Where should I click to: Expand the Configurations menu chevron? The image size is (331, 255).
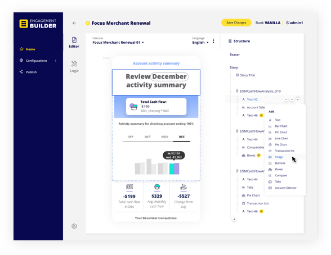[56, 61]
